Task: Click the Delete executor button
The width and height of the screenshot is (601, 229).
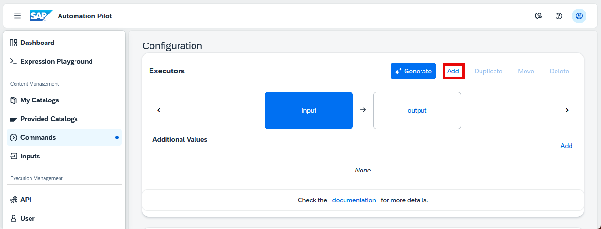Action: click(x=559, y=71)
